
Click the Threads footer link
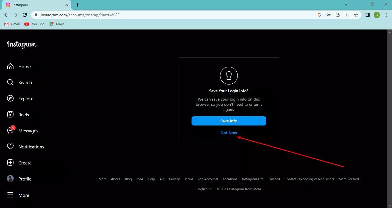(274, 179)
